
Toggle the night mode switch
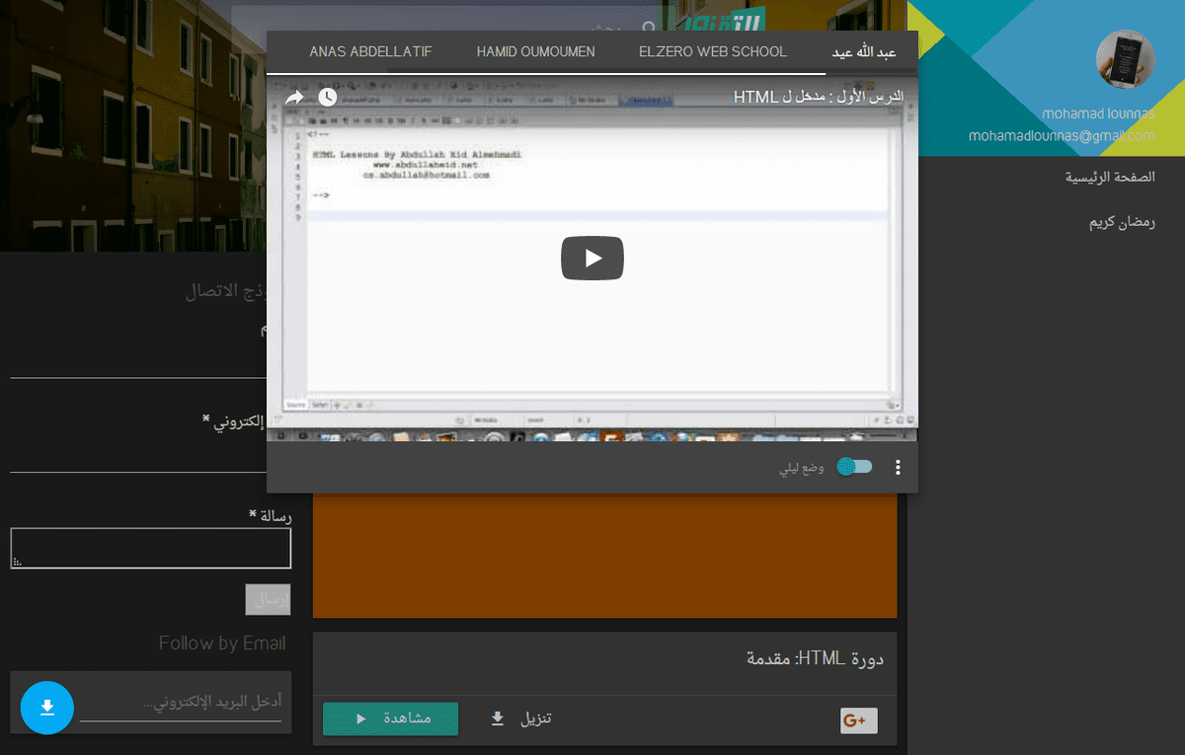(x=854, y=467)
